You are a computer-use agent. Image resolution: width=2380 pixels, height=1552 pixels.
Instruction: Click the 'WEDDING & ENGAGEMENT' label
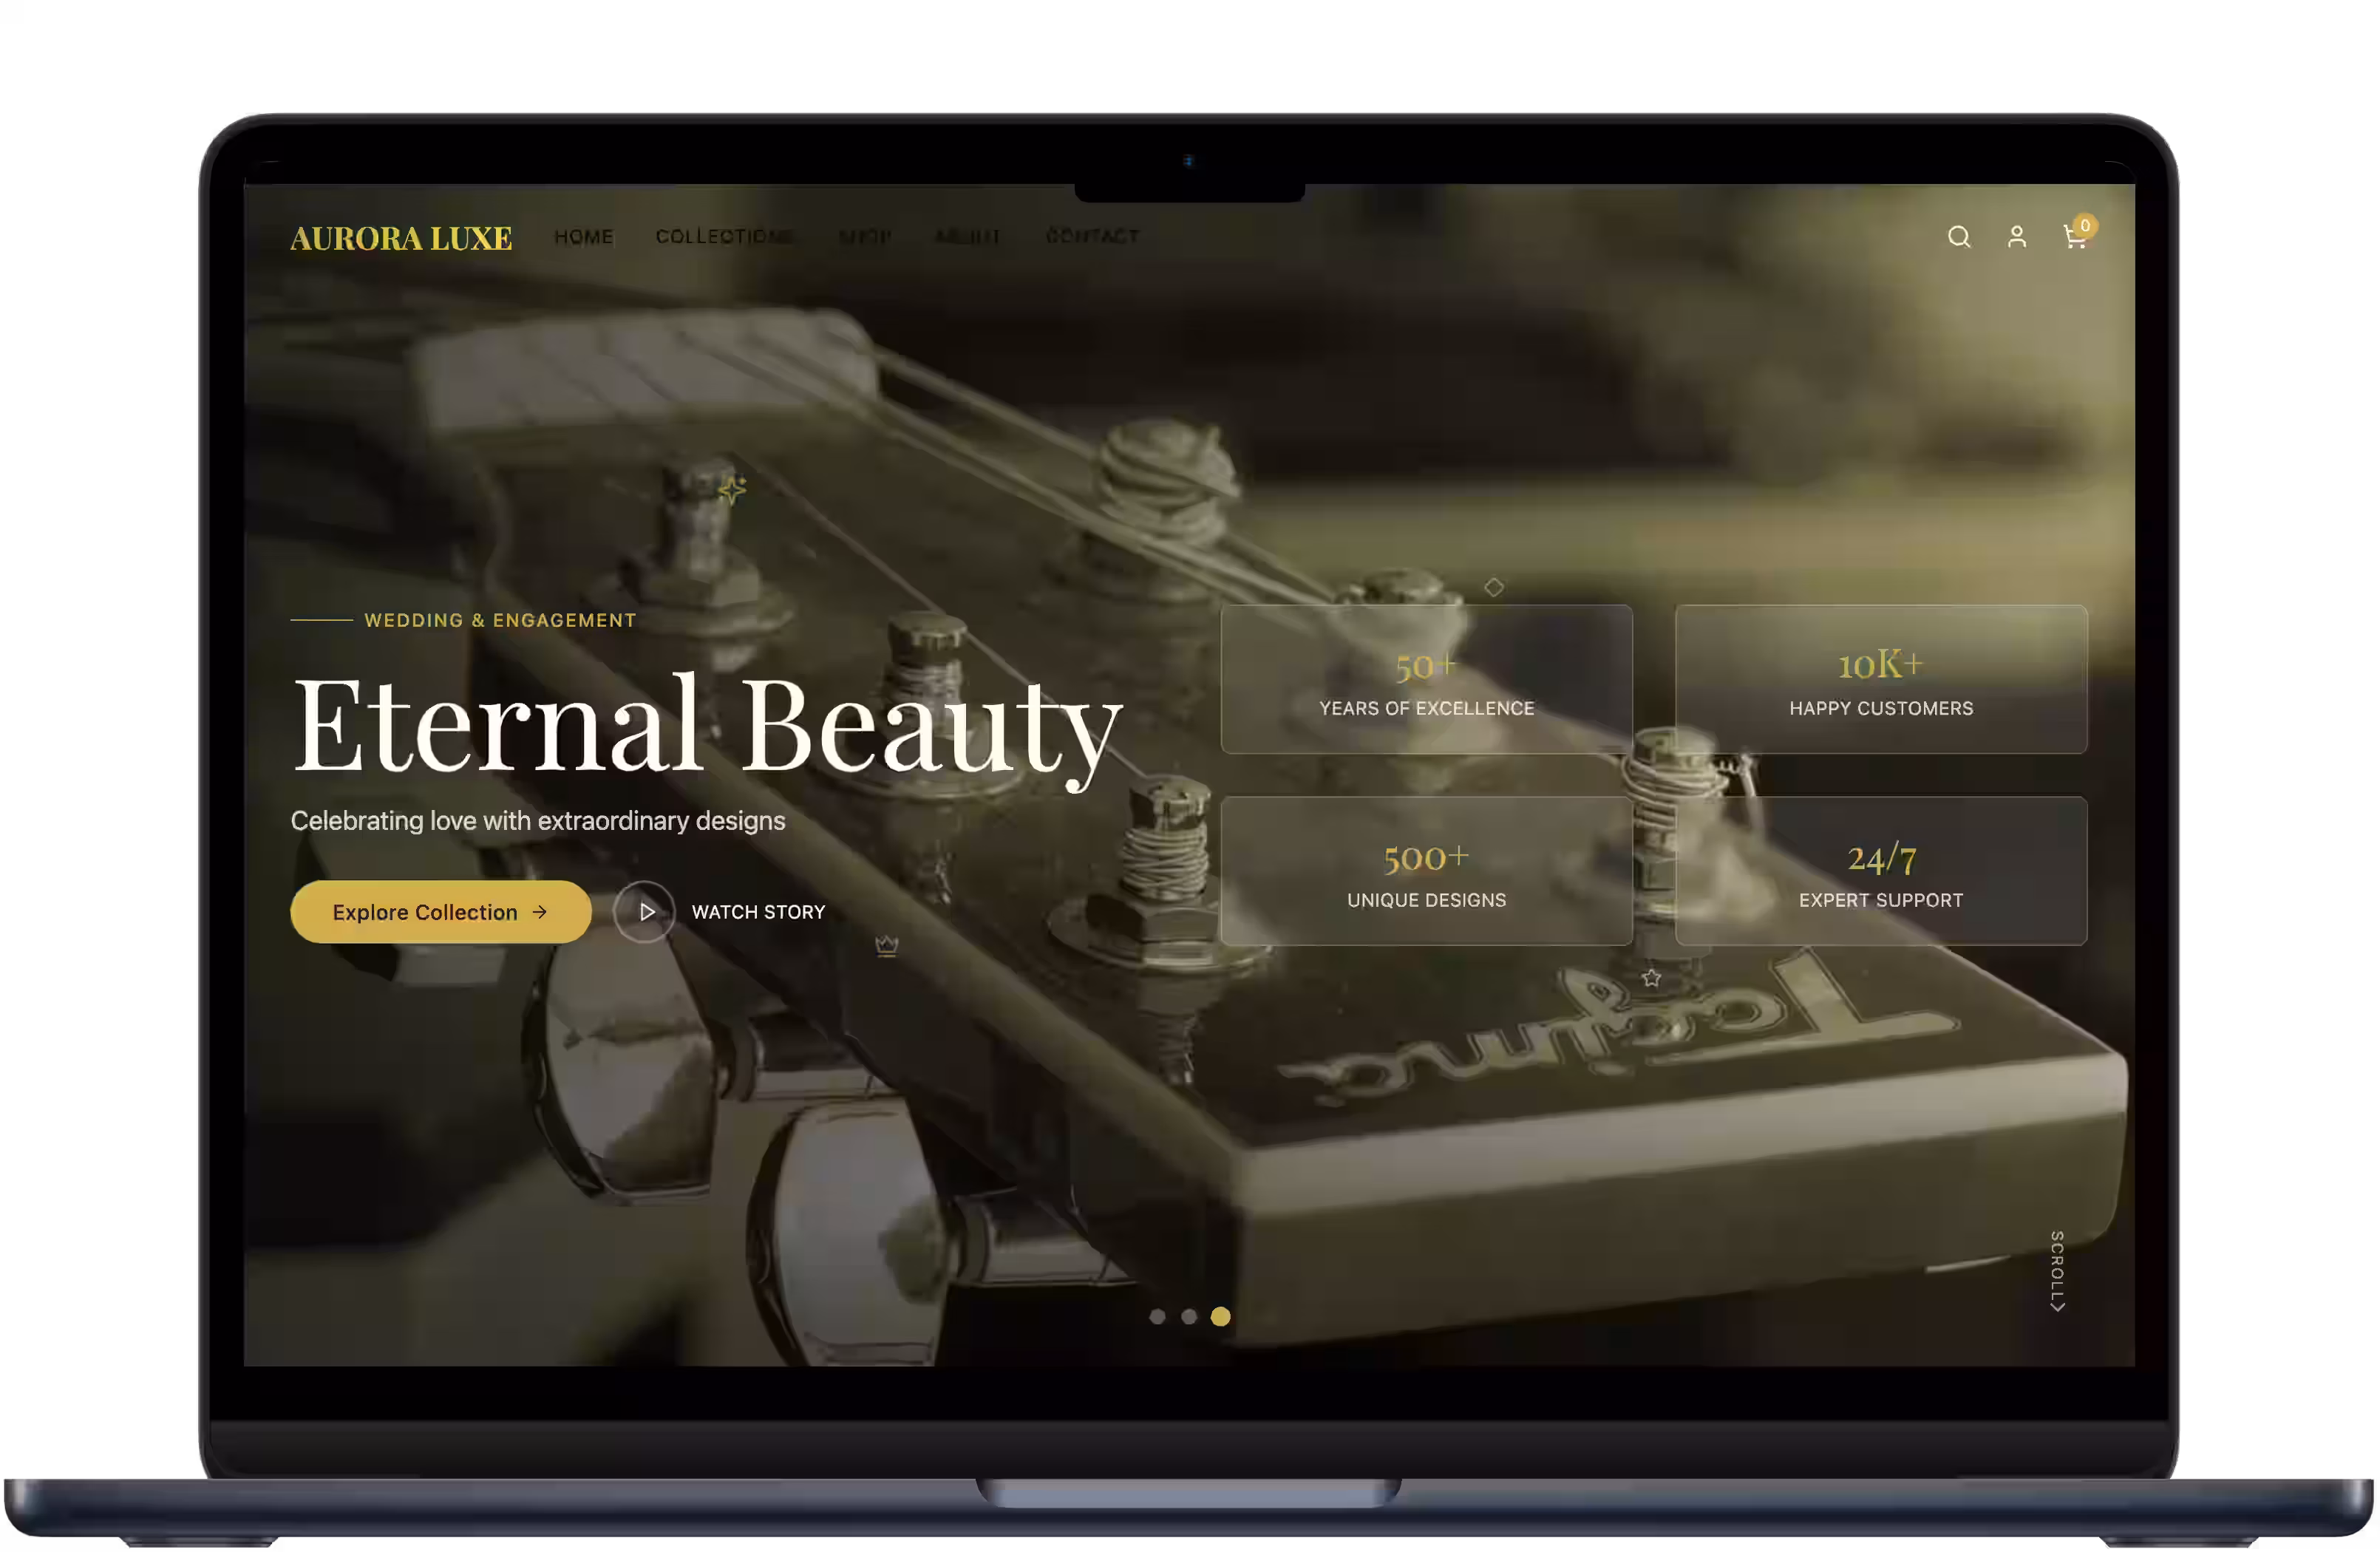click(x=500, y=620)
